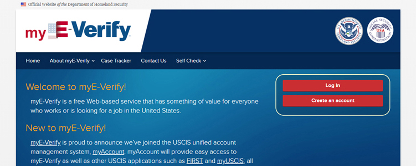The image size is (416, 166).
Task: Follow the underlined myE-Verify link in paragraph
Action: click(x=46, y=142)
